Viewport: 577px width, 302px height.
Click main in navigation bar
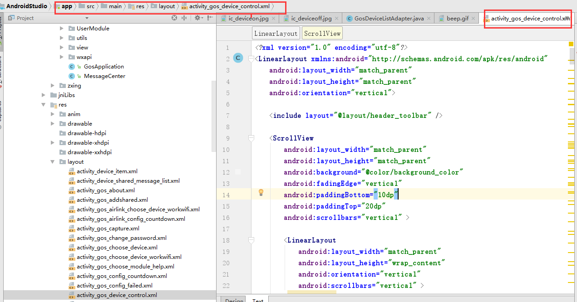tap(112, 6)
